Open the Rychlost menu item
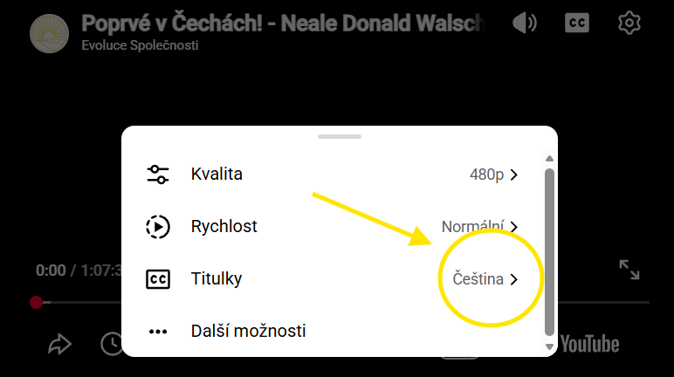Screen dimensions: 674x377 click(333, 227)
